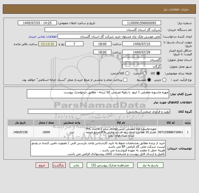Click the توضیحات خریدار notes box
Image resolution: width=199 pixels, height=193 pixels.
click(98, 148)
